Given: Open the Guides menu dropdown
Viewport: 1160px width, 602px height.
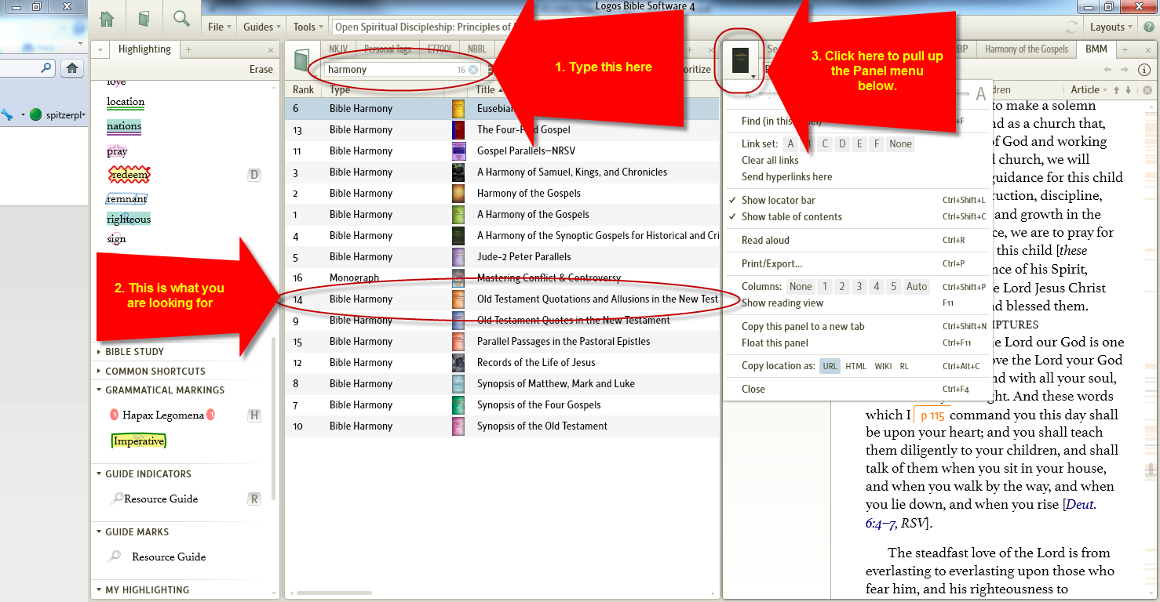Looking at the screenshot, I should tap(262, 27).
